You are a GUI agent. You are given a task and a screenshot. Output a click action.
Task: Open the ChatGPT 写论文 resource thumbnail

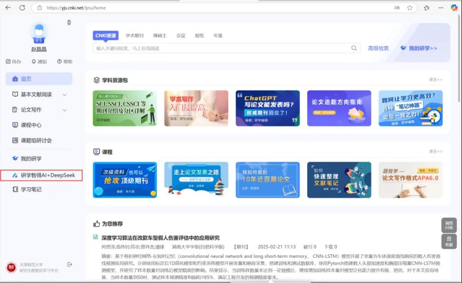coord(268,108)
